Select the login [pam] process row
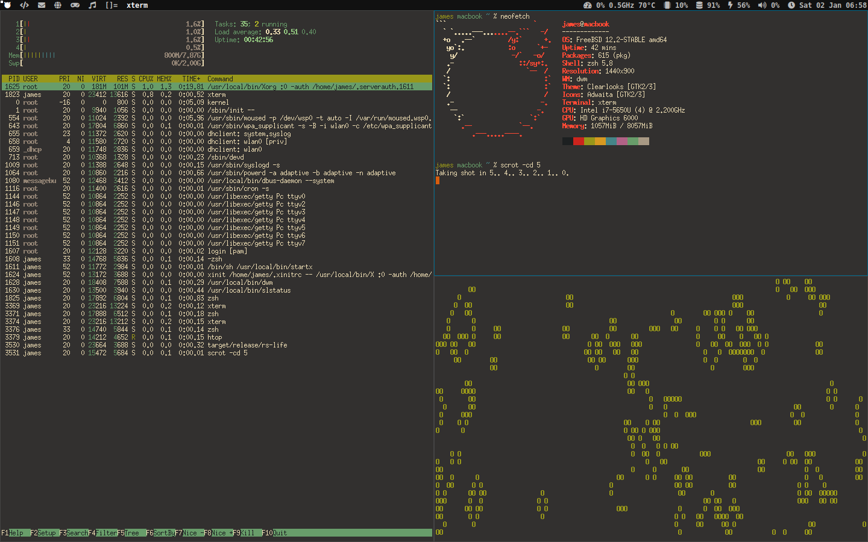 tap(217, 251)
